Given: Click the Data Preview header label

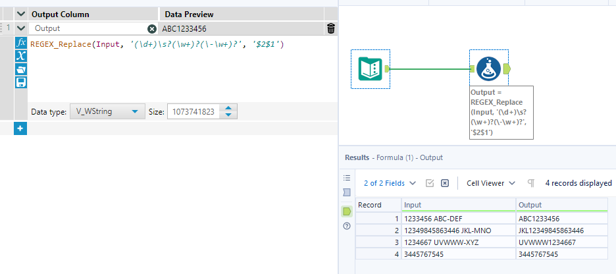Looking at the screenshot, I should pos(190,14).
